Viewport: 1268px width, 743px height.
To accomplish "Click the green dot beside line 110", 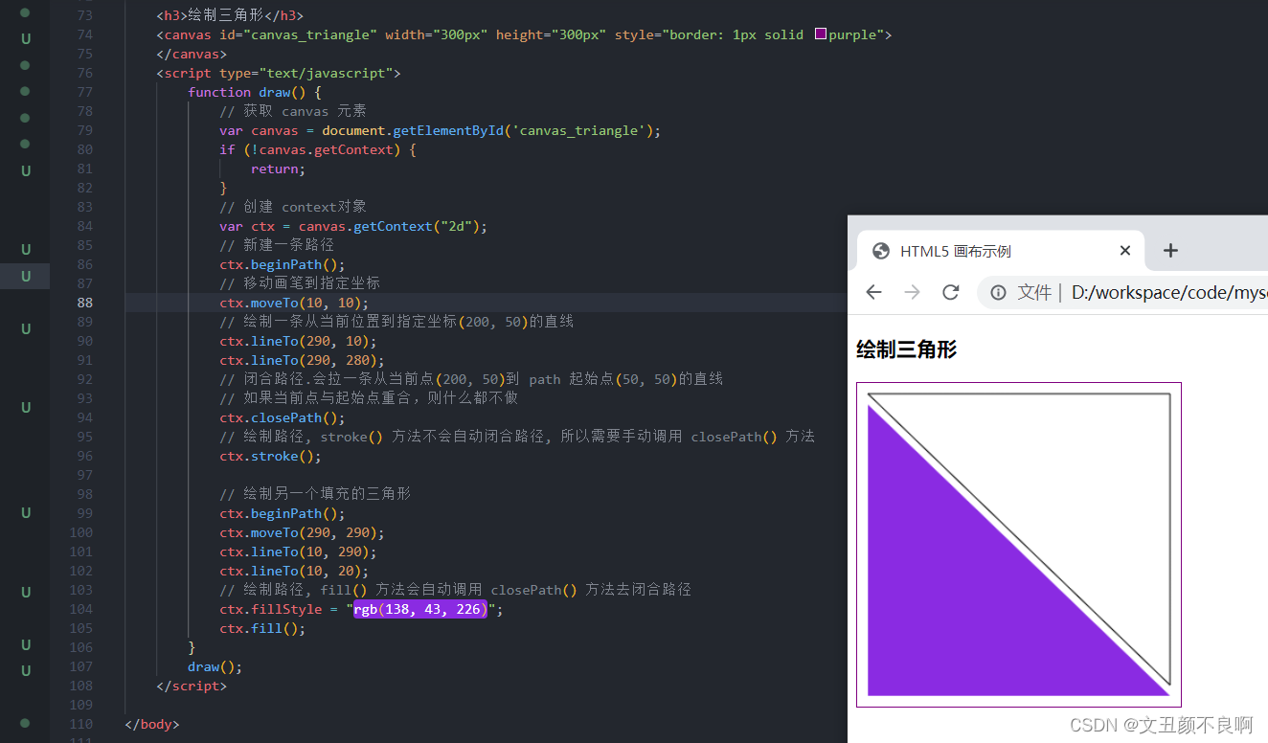I will click(26, 724).
